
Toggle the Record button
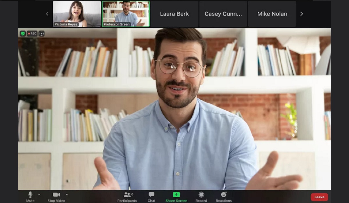(x=201, y=197)
